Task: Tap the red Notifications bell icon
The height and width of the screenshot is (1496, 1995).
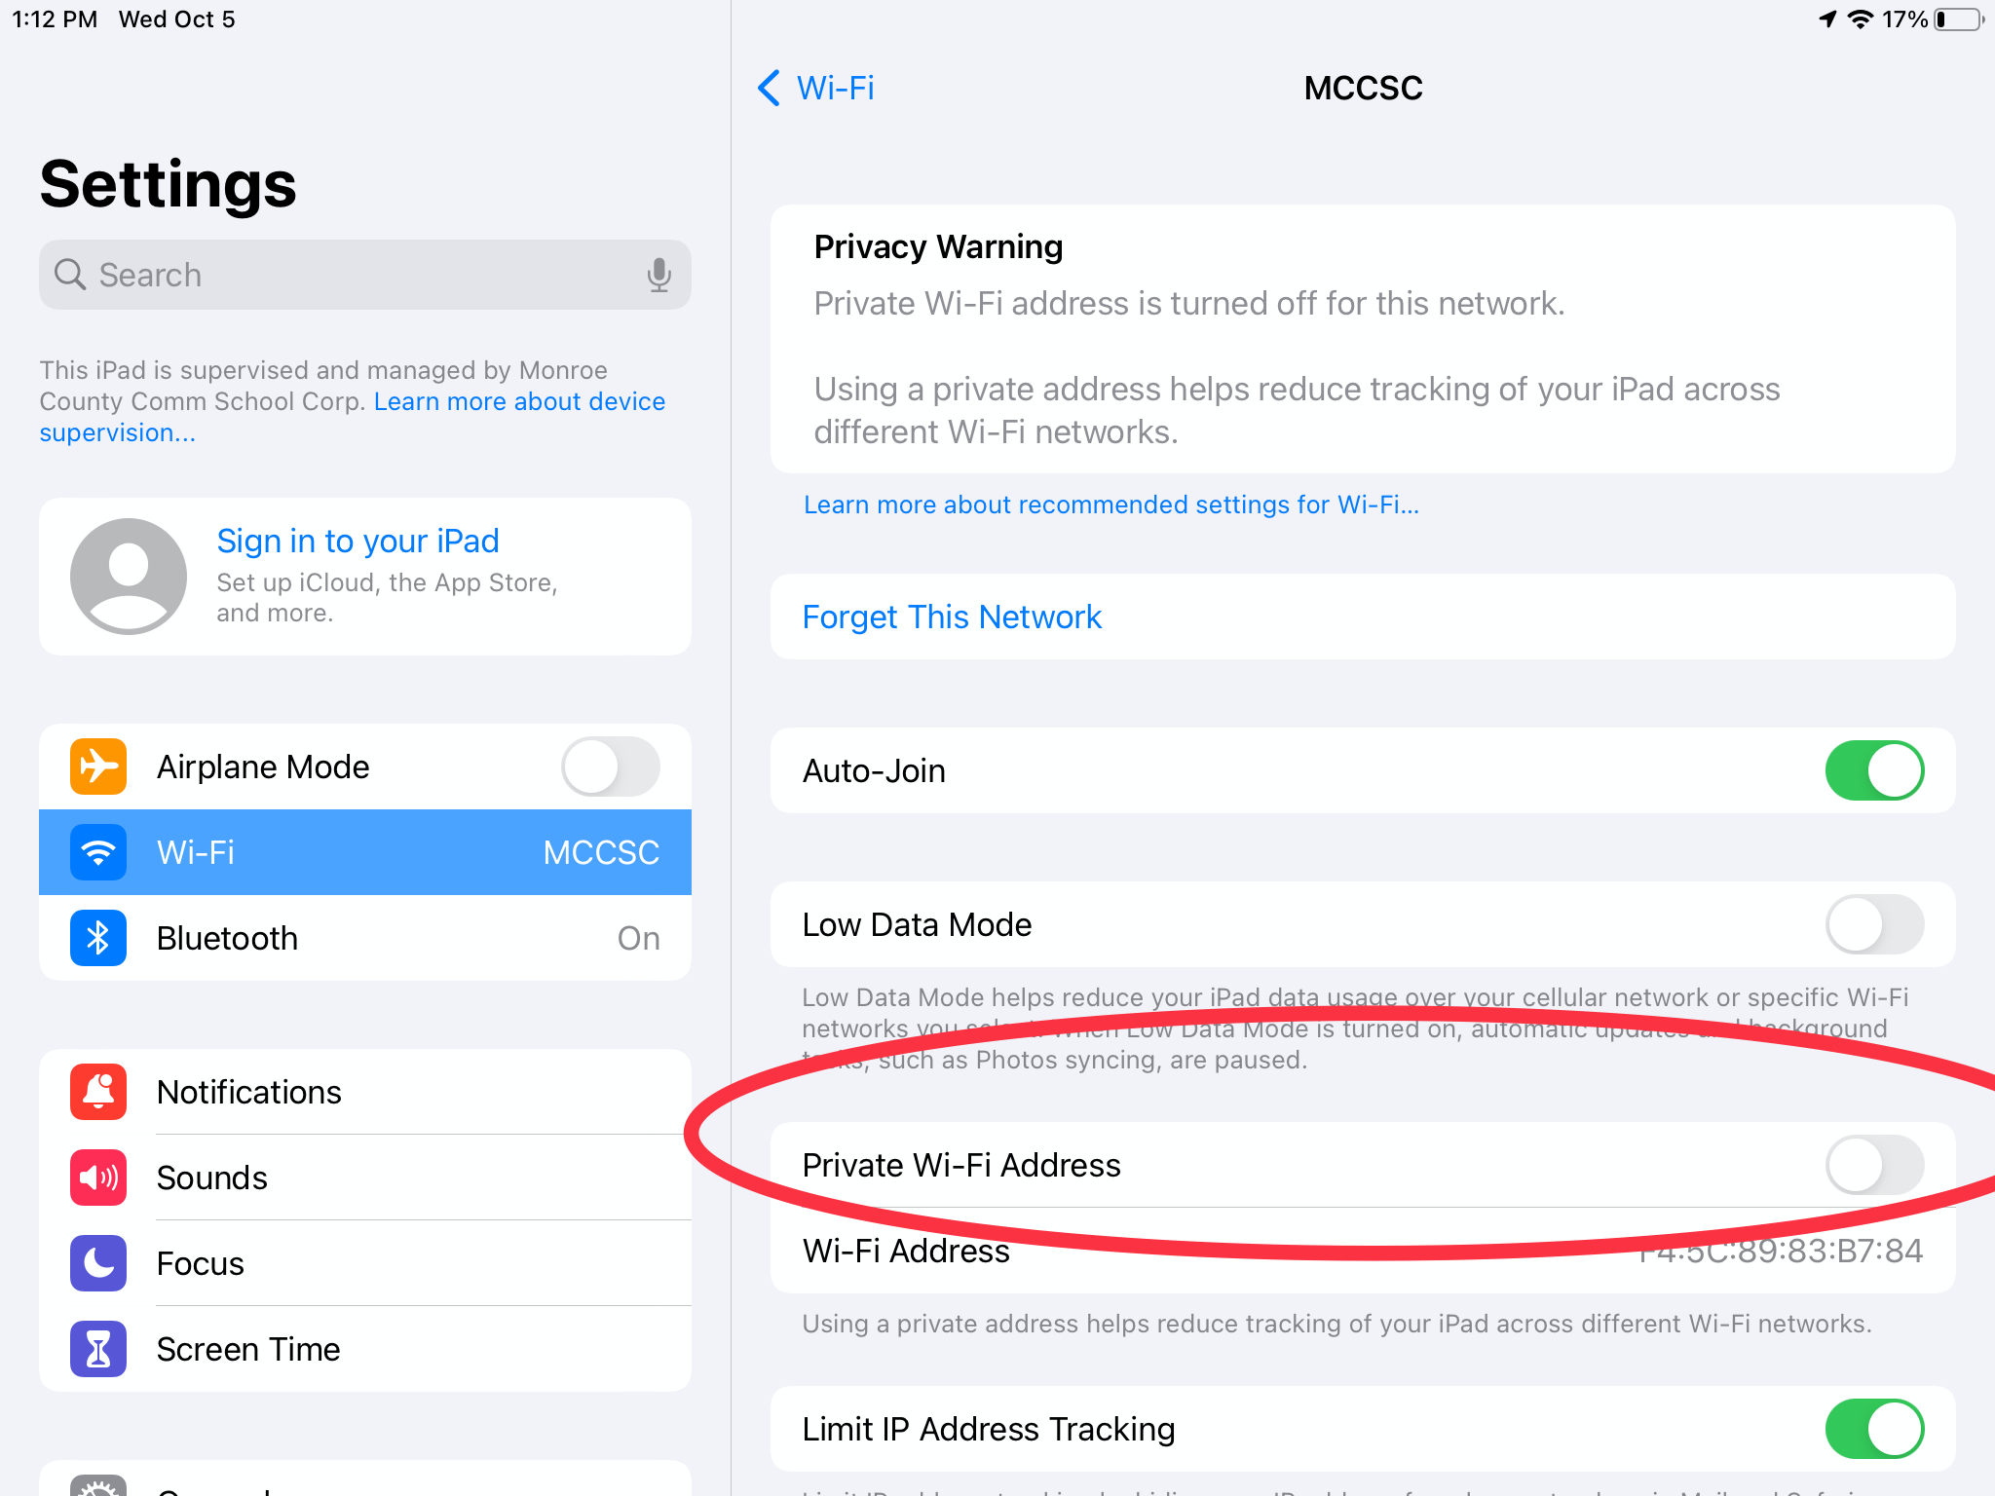Action: pyautogui.click(x=98, y=1092)
